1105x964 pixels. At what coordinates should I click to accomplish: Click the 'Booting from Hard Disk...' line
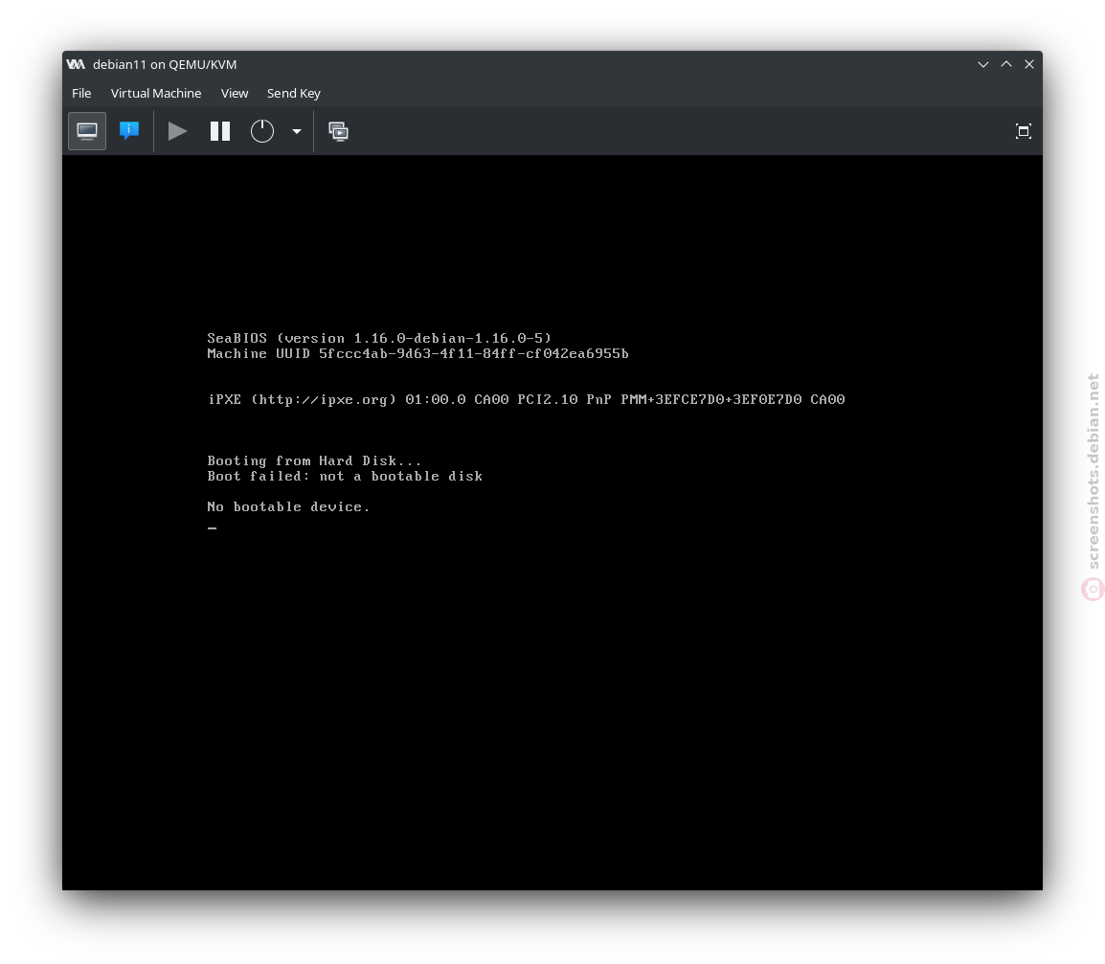[x=314, y=460]
